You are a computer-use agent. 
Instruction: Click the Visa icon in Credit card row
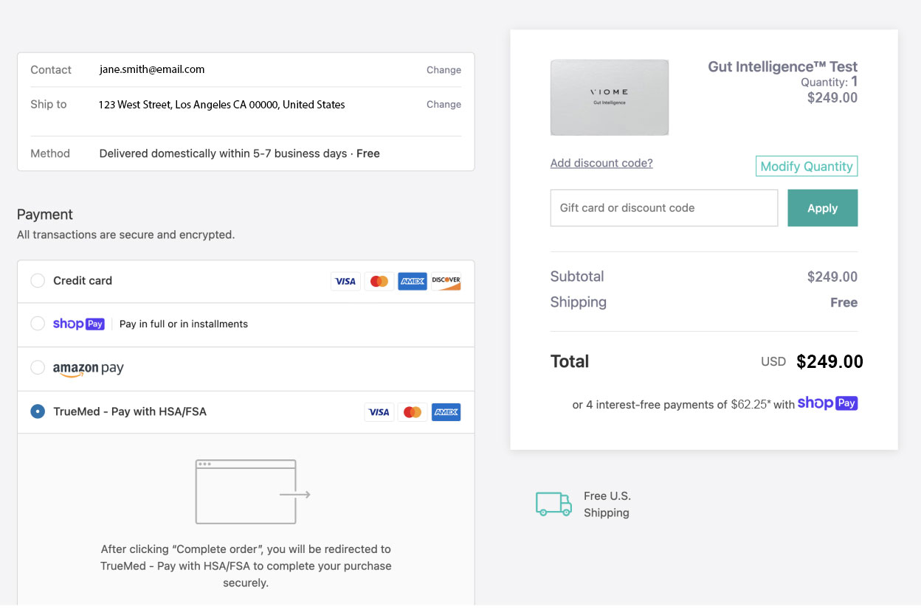[345, 281]
